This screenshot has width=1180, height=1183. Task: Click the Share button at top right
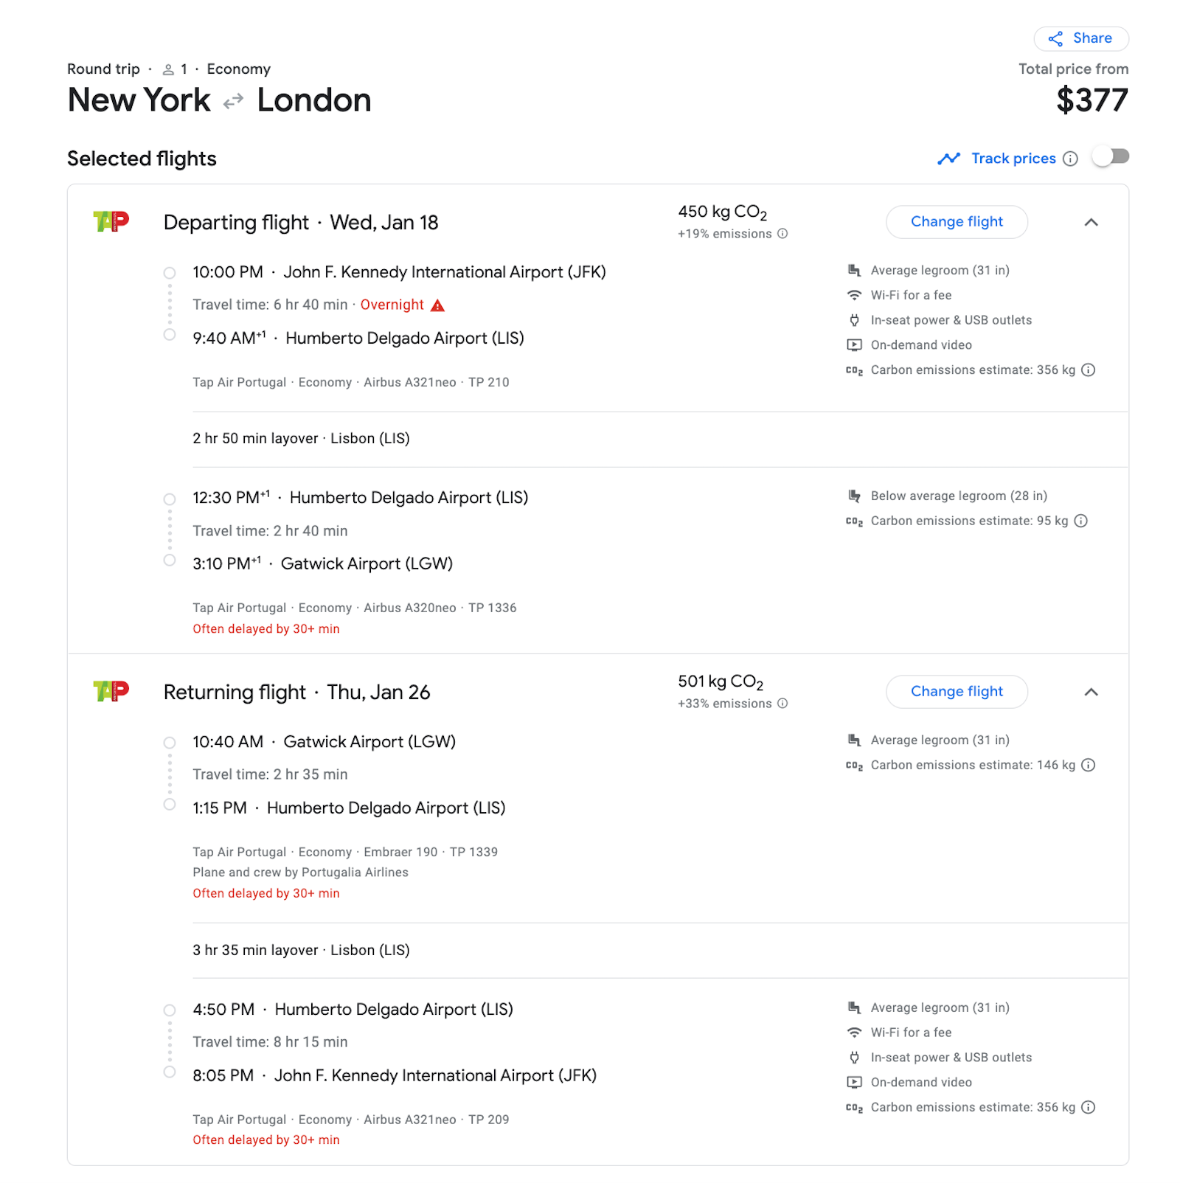[x=1081, y=38]
